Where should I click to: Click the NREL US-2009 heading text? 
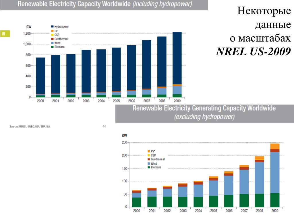(x=253, y=52)
